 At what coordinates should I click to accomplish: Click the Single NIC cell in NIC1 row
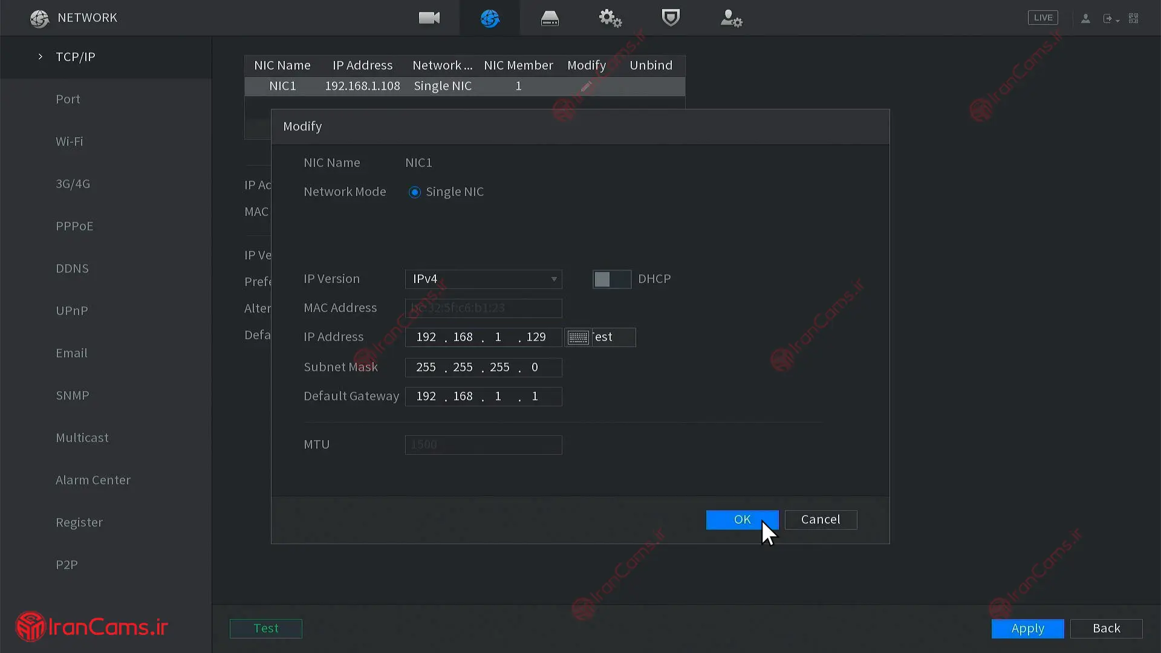(443, 86)
